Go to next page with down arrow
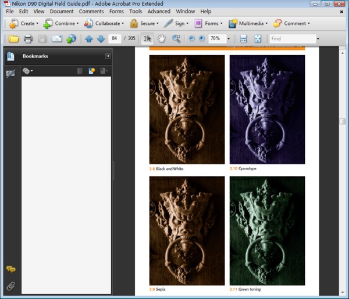 coord(101,39)
